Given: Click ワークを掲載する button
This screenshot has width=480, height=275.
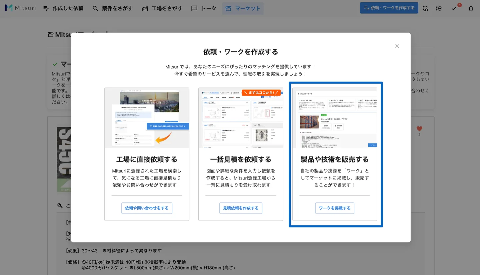Looking at the screenshot, I should [335, 208].
